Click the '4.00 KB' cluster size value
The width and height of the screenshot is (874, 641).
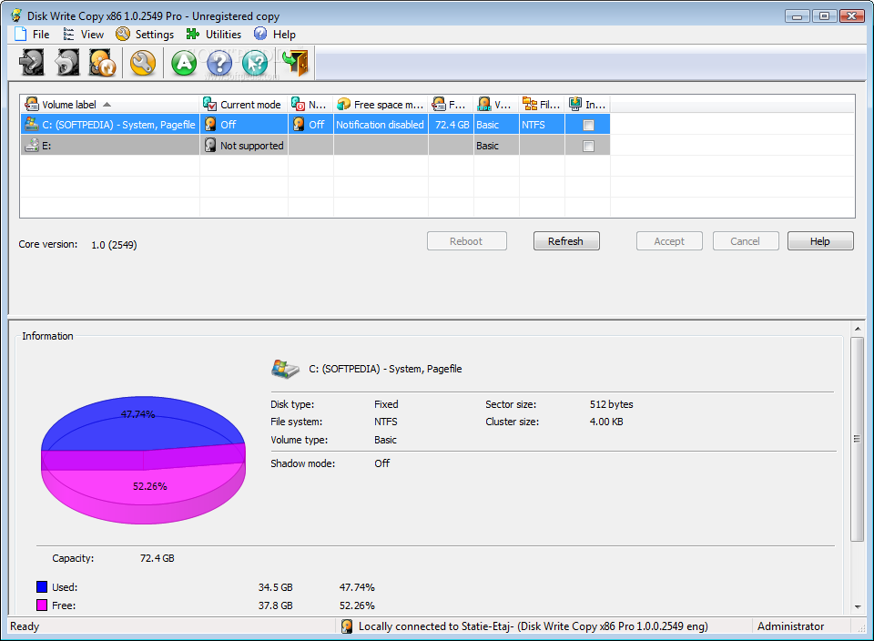606,422
